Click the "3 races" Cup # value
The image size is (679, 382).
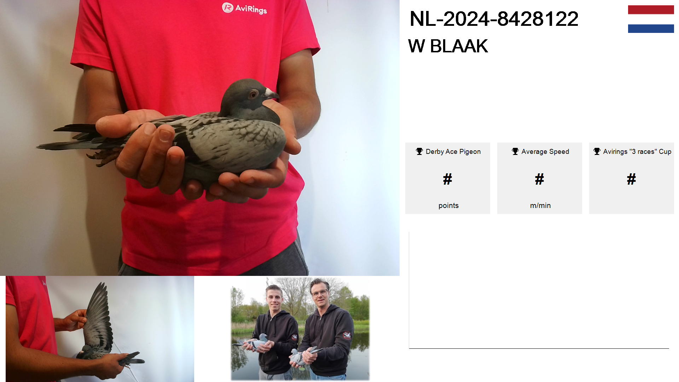(x=632, y=179)
